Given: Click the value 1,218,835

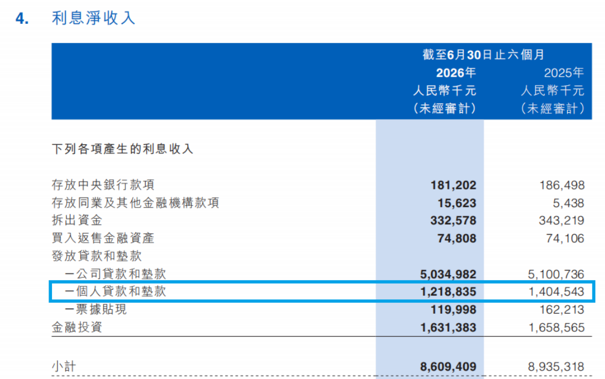Looking at the screenshot, I should coord(448,292).
